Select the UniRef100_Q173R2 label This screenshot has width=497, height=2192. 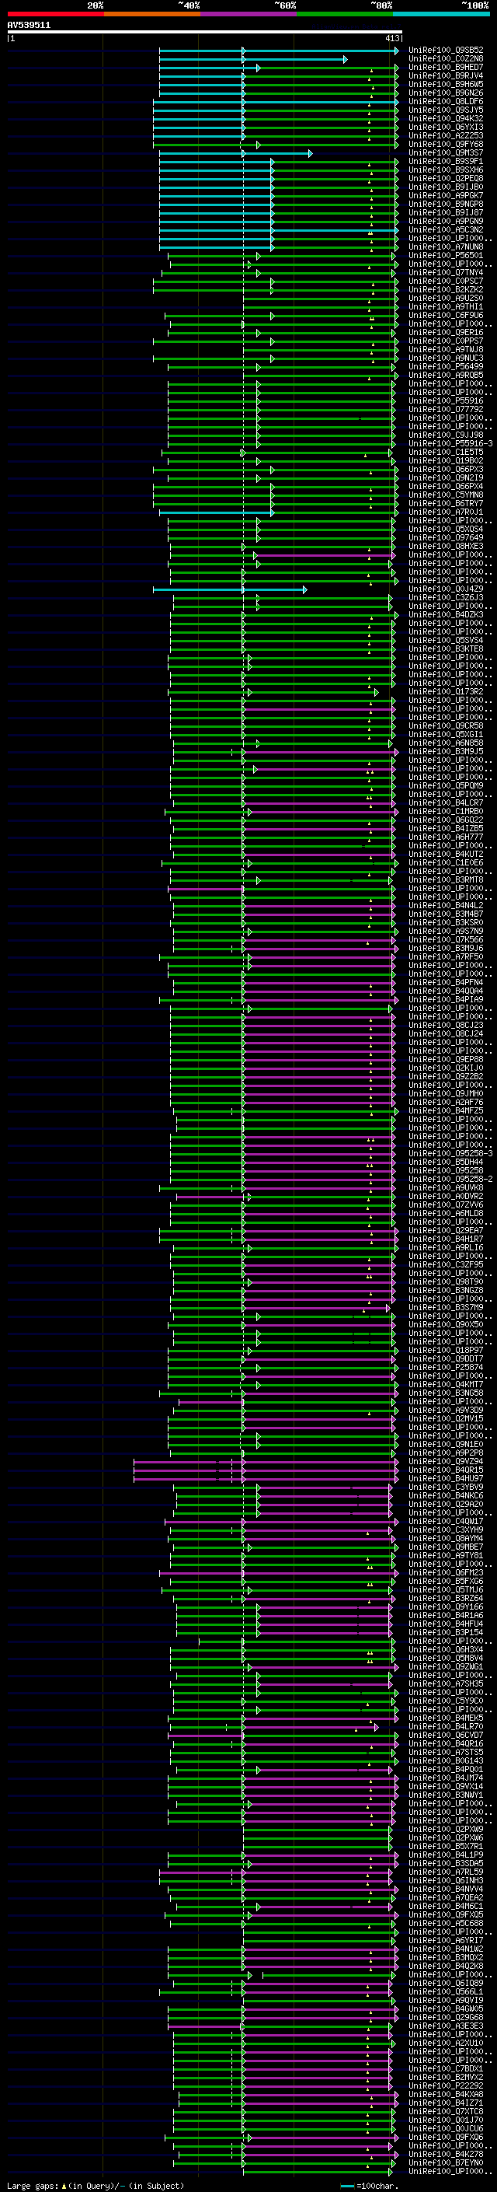click(x=446, y=692)
